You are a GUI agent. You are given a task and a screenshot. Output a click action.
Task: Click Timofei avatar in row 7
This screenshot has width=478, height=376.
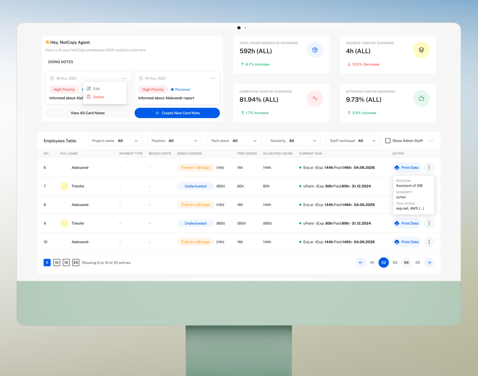coord(64,186)
